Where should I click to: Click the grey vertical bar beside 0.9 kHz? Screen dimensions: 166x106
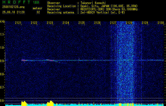5,61
